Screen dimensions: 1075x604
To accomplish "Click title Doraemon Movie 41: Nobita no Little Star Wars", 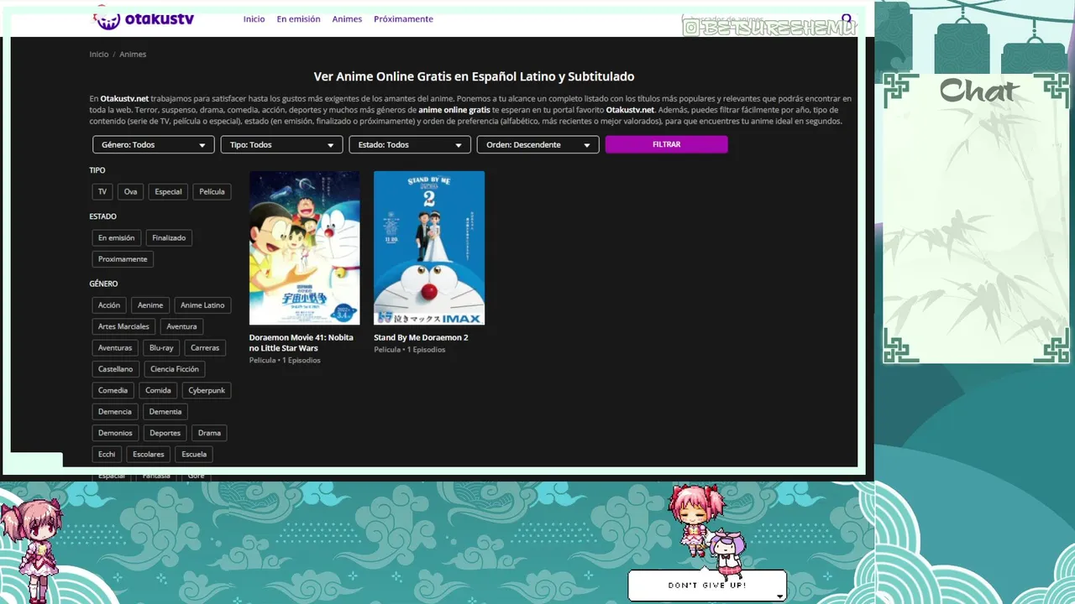I will 302,342.
